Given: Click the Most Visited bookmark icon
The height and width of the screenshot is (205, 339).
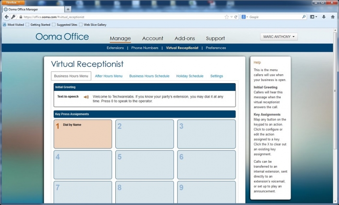Looking at the screenshot, I should [4, 25].
